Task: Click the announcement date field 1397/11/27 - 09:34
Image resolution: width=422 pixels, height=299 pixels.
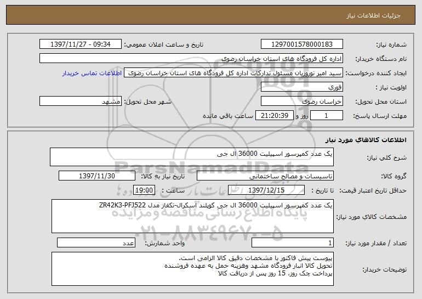Action: [81, 44]
